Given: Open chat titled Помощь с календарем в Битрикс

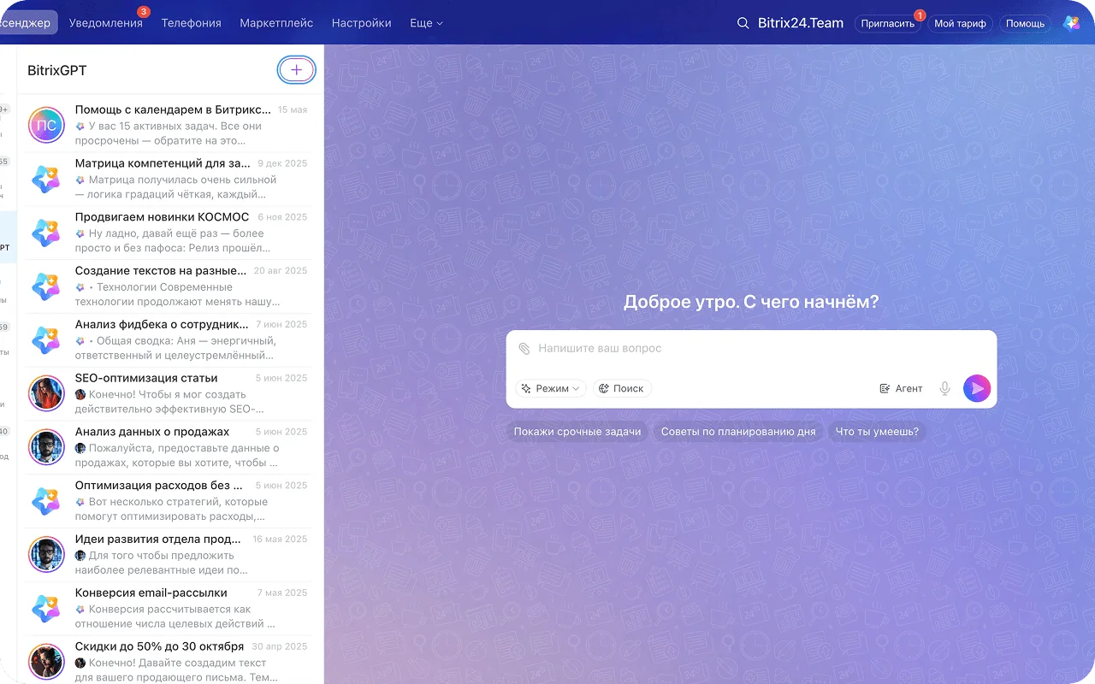Looking at the screenshot, I should tap(168, 126).
